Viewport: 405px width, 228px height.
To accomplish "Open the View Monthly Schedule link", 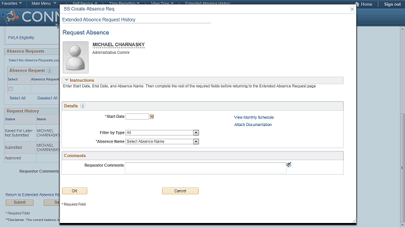I will pos(254,117).
